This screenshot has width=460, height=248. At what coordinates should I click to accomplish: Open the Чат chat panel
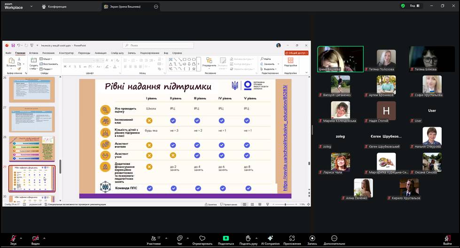[179, 239]
